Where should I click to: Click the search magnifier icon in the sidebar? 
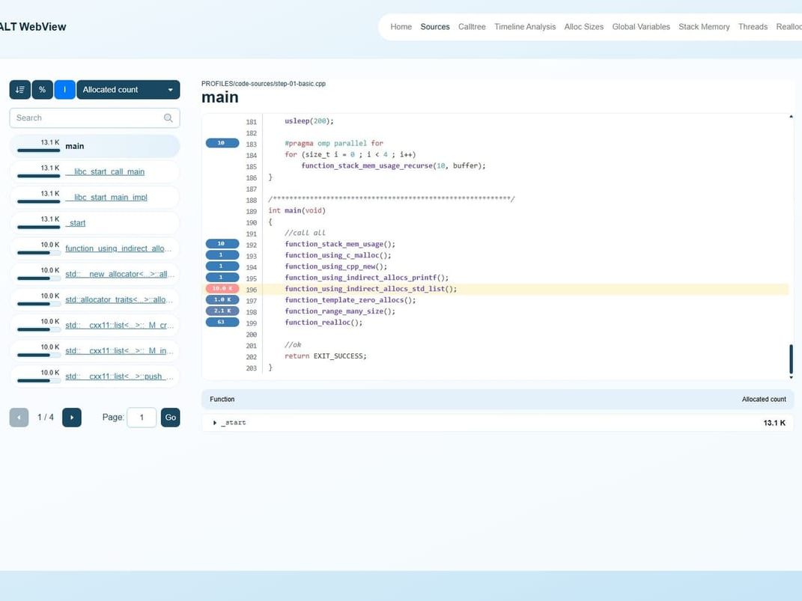(168, 118)
